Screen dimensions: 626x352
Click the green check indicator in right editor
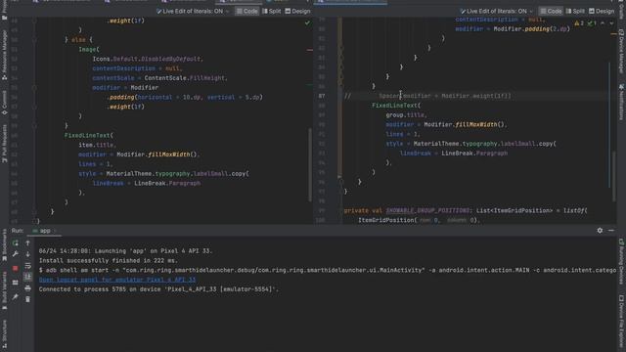tap(592, 23)
